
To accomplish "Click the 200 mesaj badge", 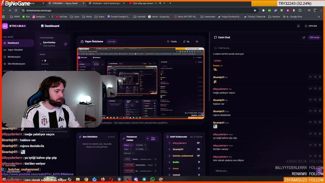I will (x=314, y=37).
